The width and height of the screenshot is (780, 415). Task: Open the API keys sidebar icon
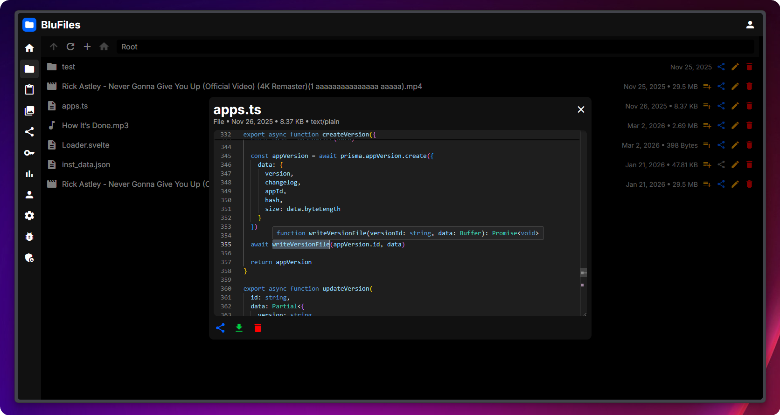(29, 153)
